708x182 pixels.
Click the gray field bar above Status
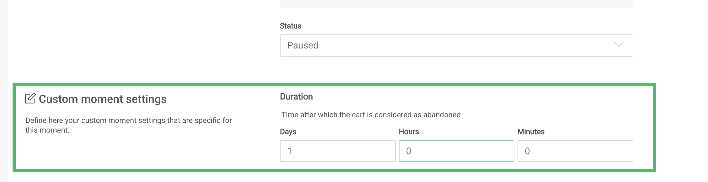tap(456, 3)
